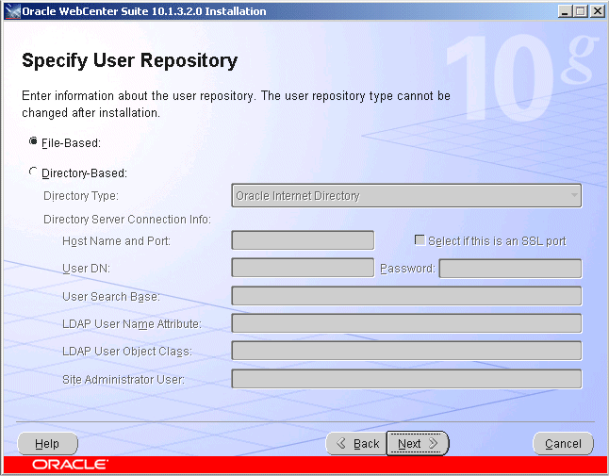609x476 pixels.
Task: Focus the Site Administrator User field
Action: click(x=406, y=379)
